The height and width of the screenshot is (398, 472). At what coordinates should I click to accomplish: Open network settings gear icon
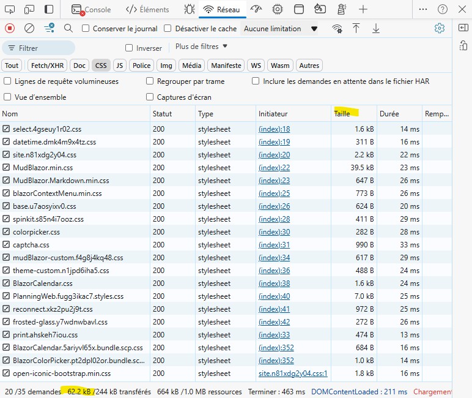(440, 28)
